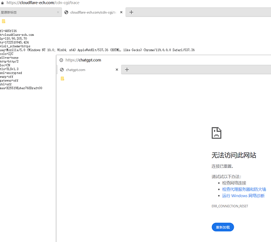Click the tls=TLSv1.3 trace line

[9, 69]
